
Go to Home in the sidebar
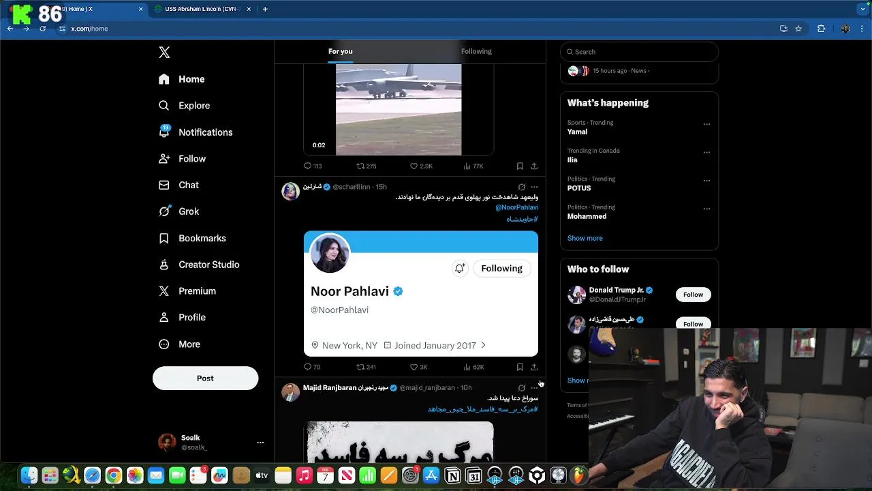coord(181,79)
